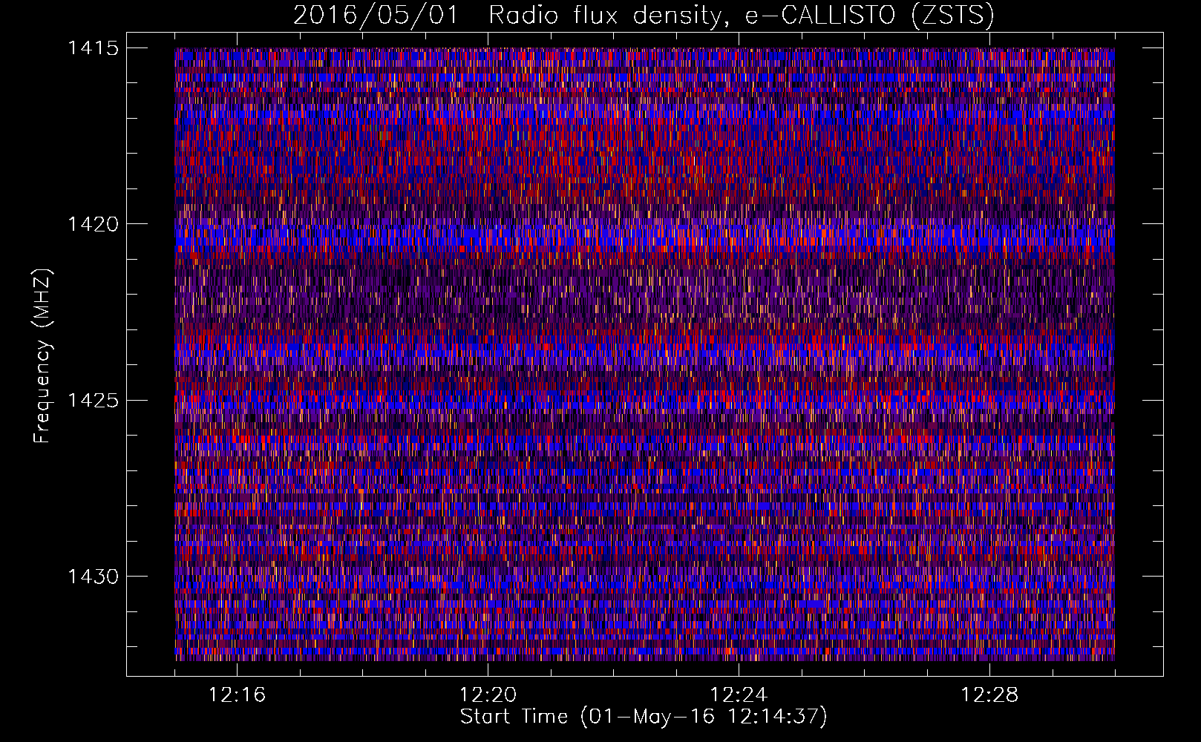Click the Frequency (MHZ) axis label
The image size is (1201, 742).
click(43, 355)
